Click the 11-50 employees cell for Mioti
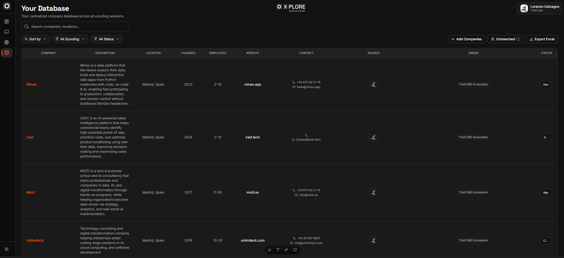Screen dimensions: 564x258 pos(218,192)
